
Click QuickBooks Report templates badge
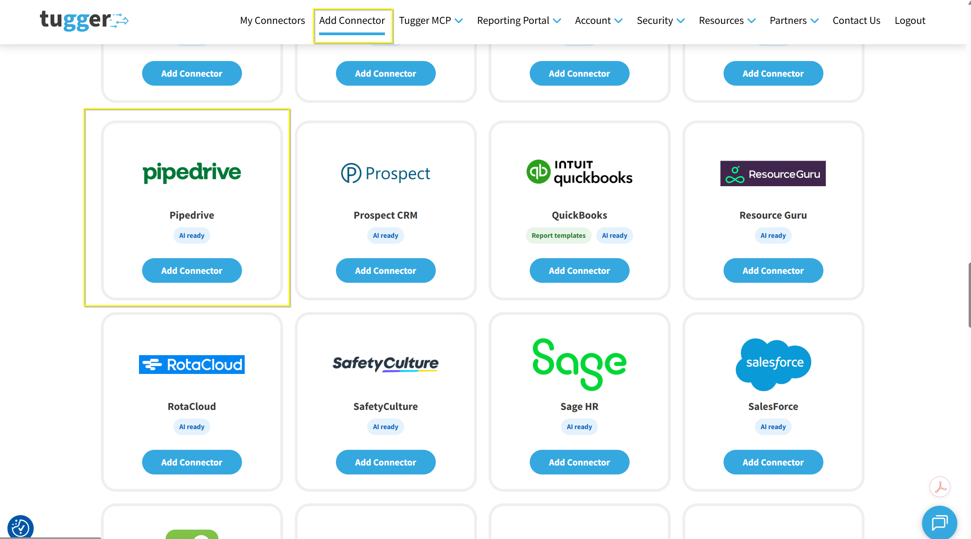point(558,235)
